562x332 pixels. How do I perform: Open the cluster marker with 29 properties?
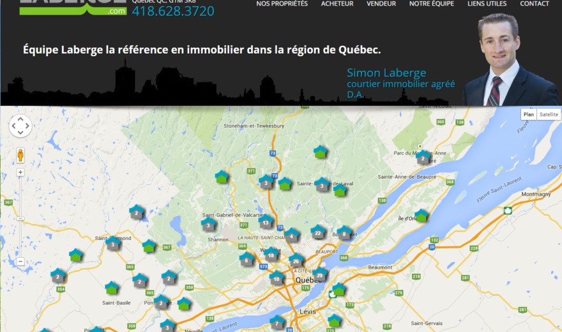[x=319, y=275]
